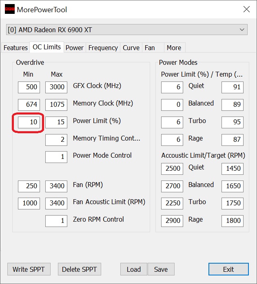
Task: Edit the Fan Acoustic Limit minimum field
Action: [29, 203]
